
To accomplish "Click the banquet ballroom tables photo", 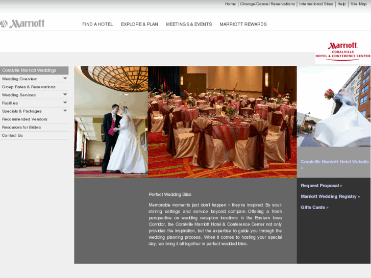I will pos(222,122).
